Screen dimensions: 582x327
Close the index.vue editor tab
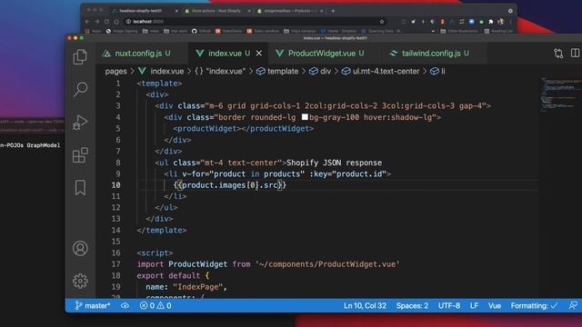pos(259,54)
